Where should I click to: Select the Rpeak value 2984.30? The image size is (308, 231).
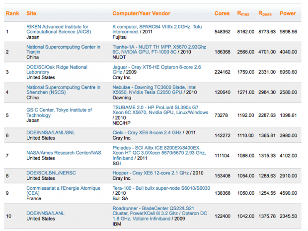pos(267,92)
